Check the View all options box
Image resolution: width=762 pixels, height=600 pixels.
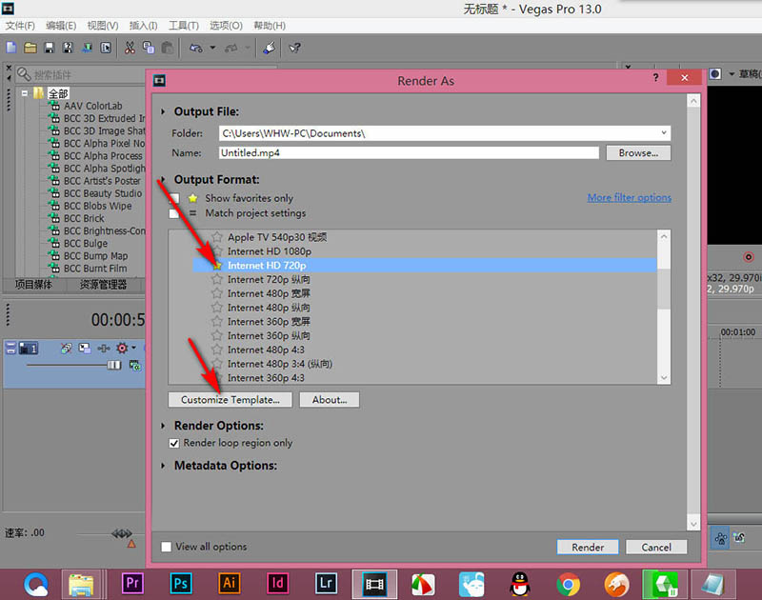[166, 547]
